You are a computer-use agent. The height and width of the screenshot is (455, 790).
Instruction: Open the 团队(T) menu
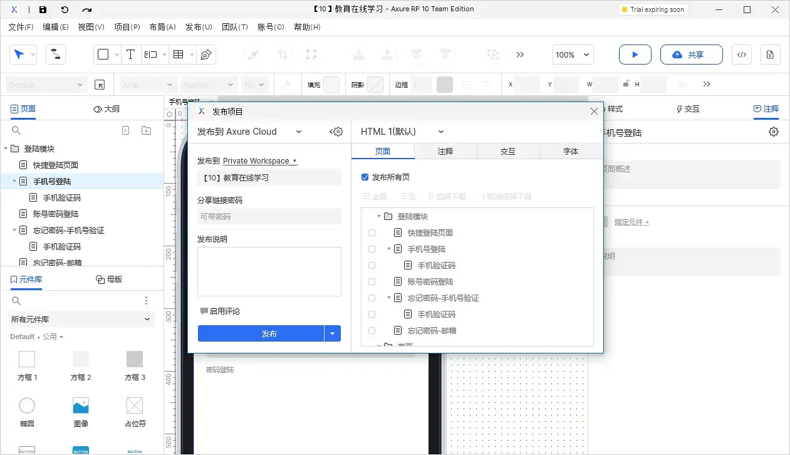point(236,27)
